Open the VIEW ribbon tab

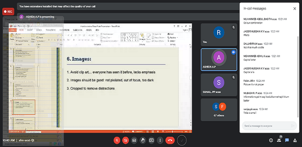coord(97,30)
